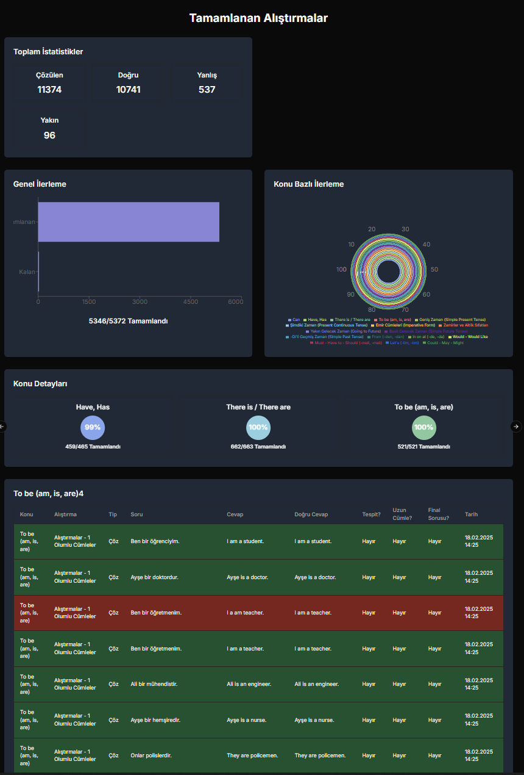Click the 100% circle under There is / There are
The width and height of the screenshot is (524, 775).
(258, 427)
